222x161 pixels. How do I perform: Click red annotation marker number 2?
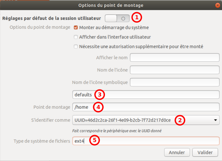[181, 120]
